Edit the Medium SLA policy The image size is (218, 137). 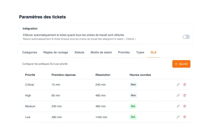tap(178, 106)
